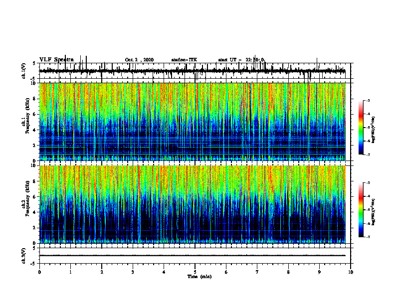Click time axis tick label "3"

pyautogui.click(x=133, y=272)
